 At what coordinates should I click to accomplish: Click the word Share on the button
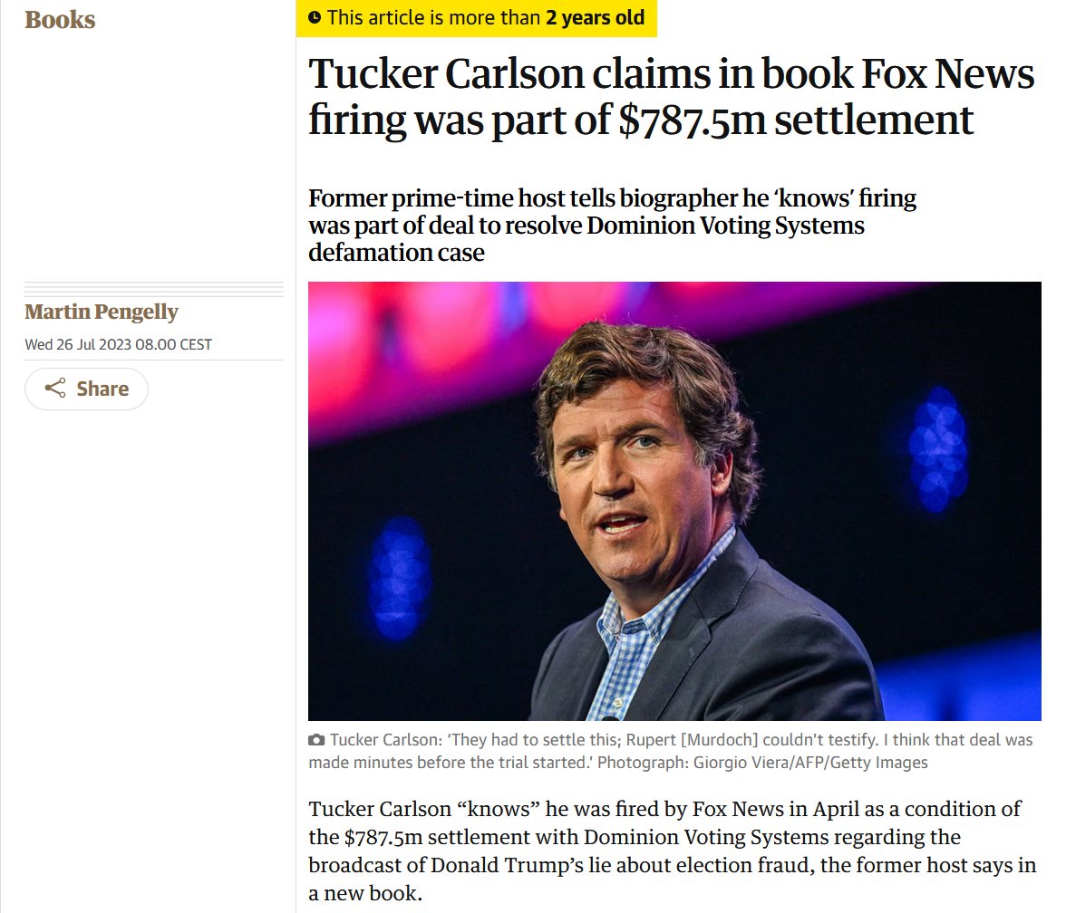coord(102,389)
